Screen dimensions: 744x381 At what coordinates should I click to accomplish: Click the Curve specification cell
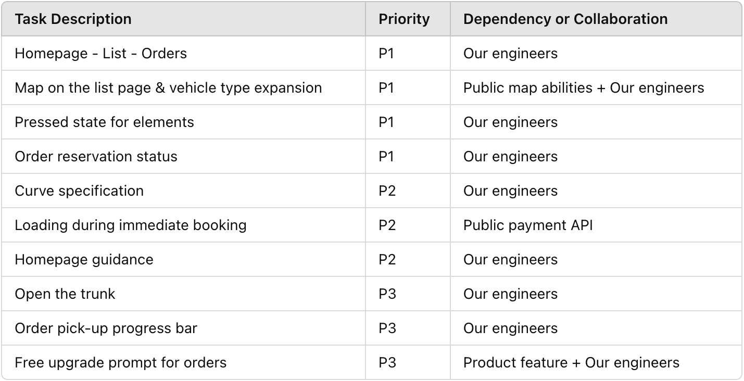[183, 190]
